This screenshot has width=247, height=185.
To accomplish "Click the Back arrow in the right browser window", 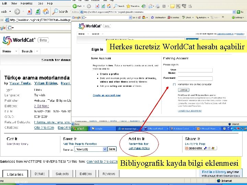I will pyautogui.click(x=75, y=6).
